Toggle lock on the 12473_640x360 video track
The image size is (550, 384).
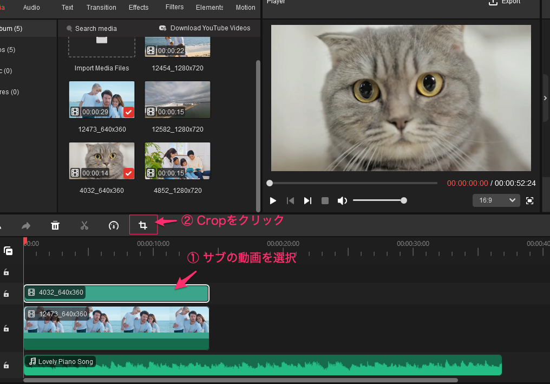(6, 328)
